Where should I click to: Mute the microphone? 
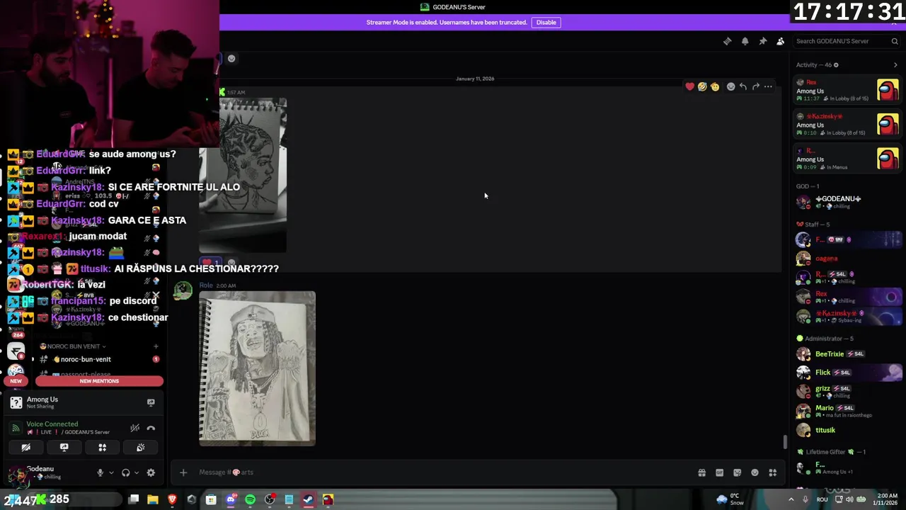click(x=100, y=473)
